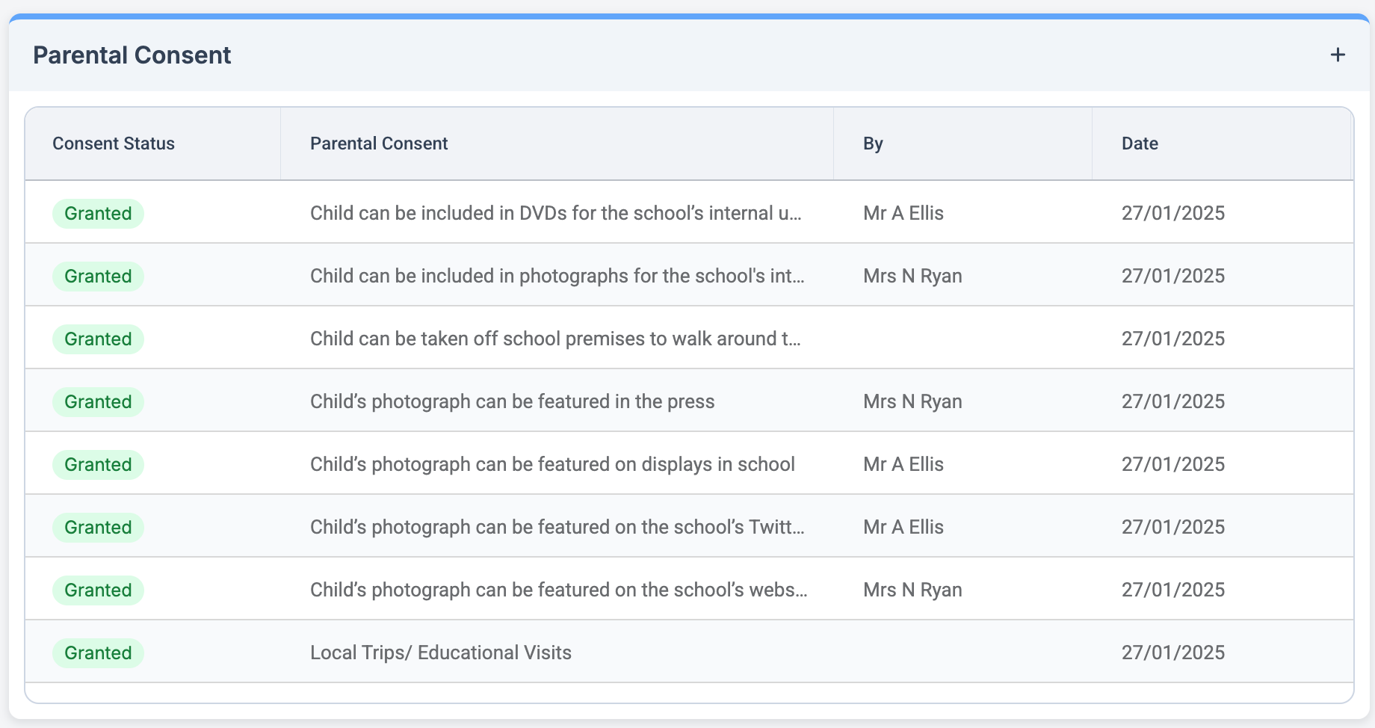Toggle Granted status on walk off premises row
This screenshot has width=1375, height=728.
pos(98,339)
